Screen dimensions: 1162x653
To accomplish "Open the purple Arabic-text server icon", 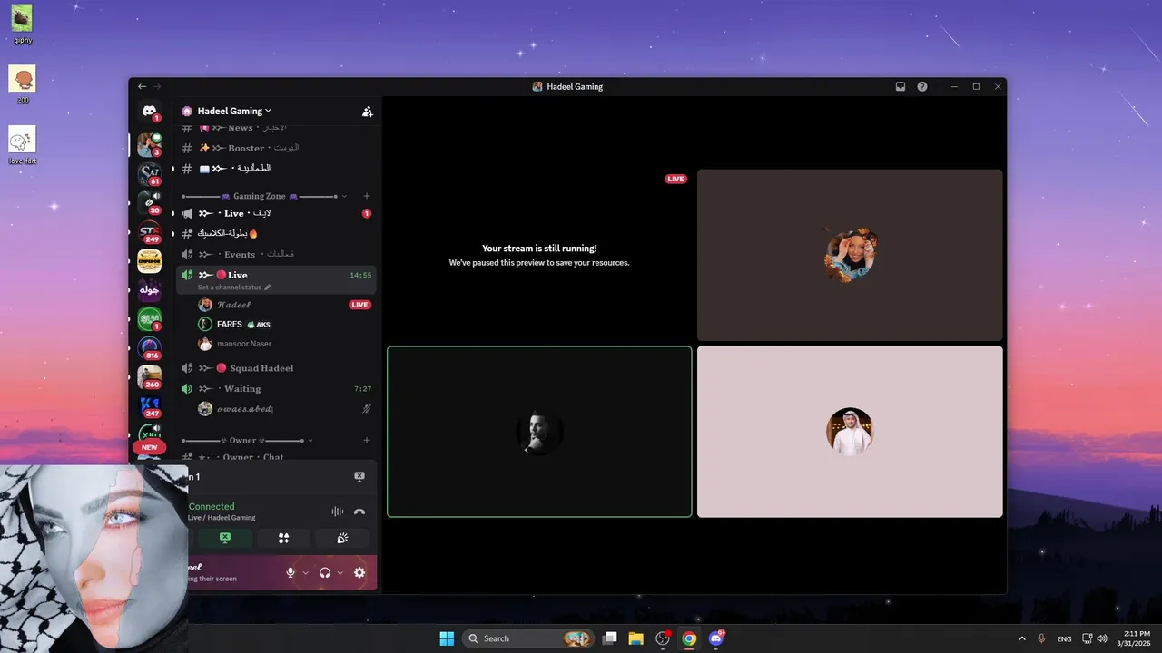I will pyautogui.click(x=150, y=291).
